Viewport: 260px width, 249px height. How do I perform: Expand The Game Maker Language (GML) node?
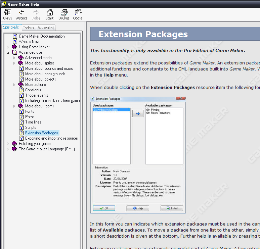click(x=8, y=149)
